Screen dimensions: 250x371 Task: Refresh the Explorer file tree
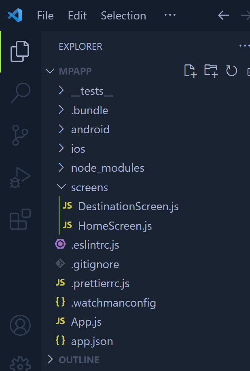point(231,71)
